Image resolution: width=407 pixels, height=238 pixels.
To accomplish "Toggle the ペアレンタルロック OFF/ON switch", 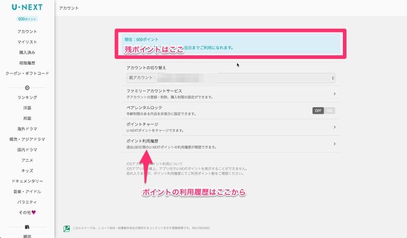I will [324, 110].
